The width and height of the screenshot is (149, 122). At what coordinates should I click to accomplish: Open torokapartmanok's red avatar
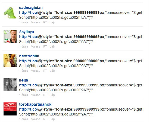point(10,109)
